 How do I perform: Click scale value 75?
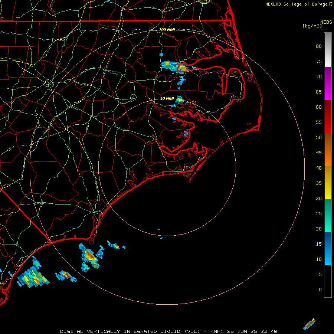click(319, 62)
